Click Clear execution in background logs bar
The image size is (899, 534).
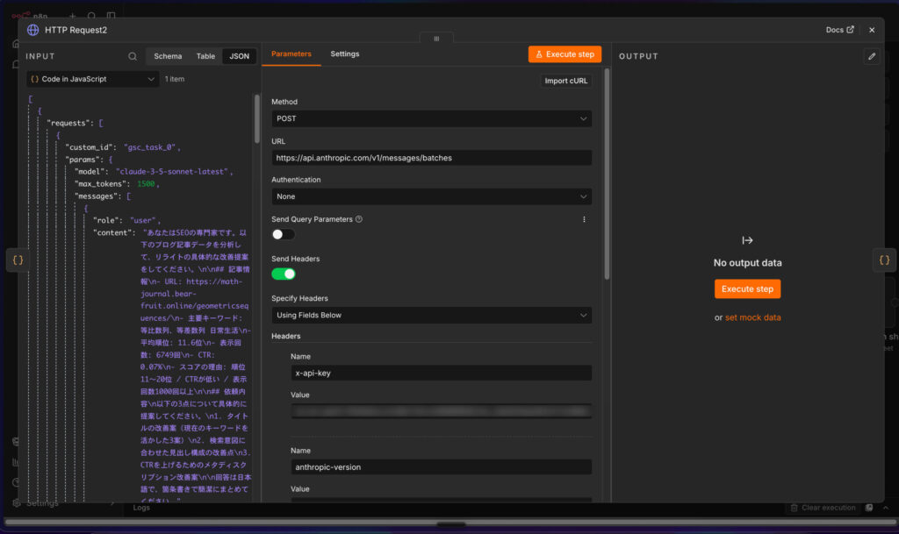pos(823,508)
